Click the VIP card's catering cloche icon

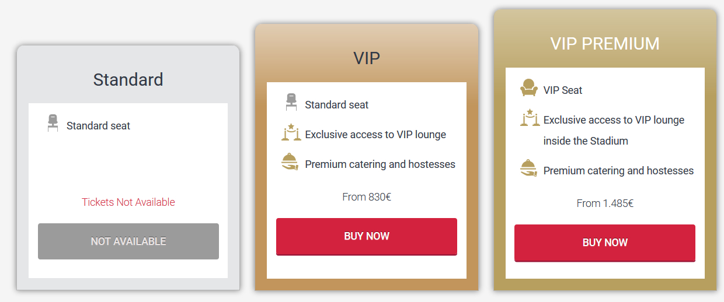click(x=290, y=162)
